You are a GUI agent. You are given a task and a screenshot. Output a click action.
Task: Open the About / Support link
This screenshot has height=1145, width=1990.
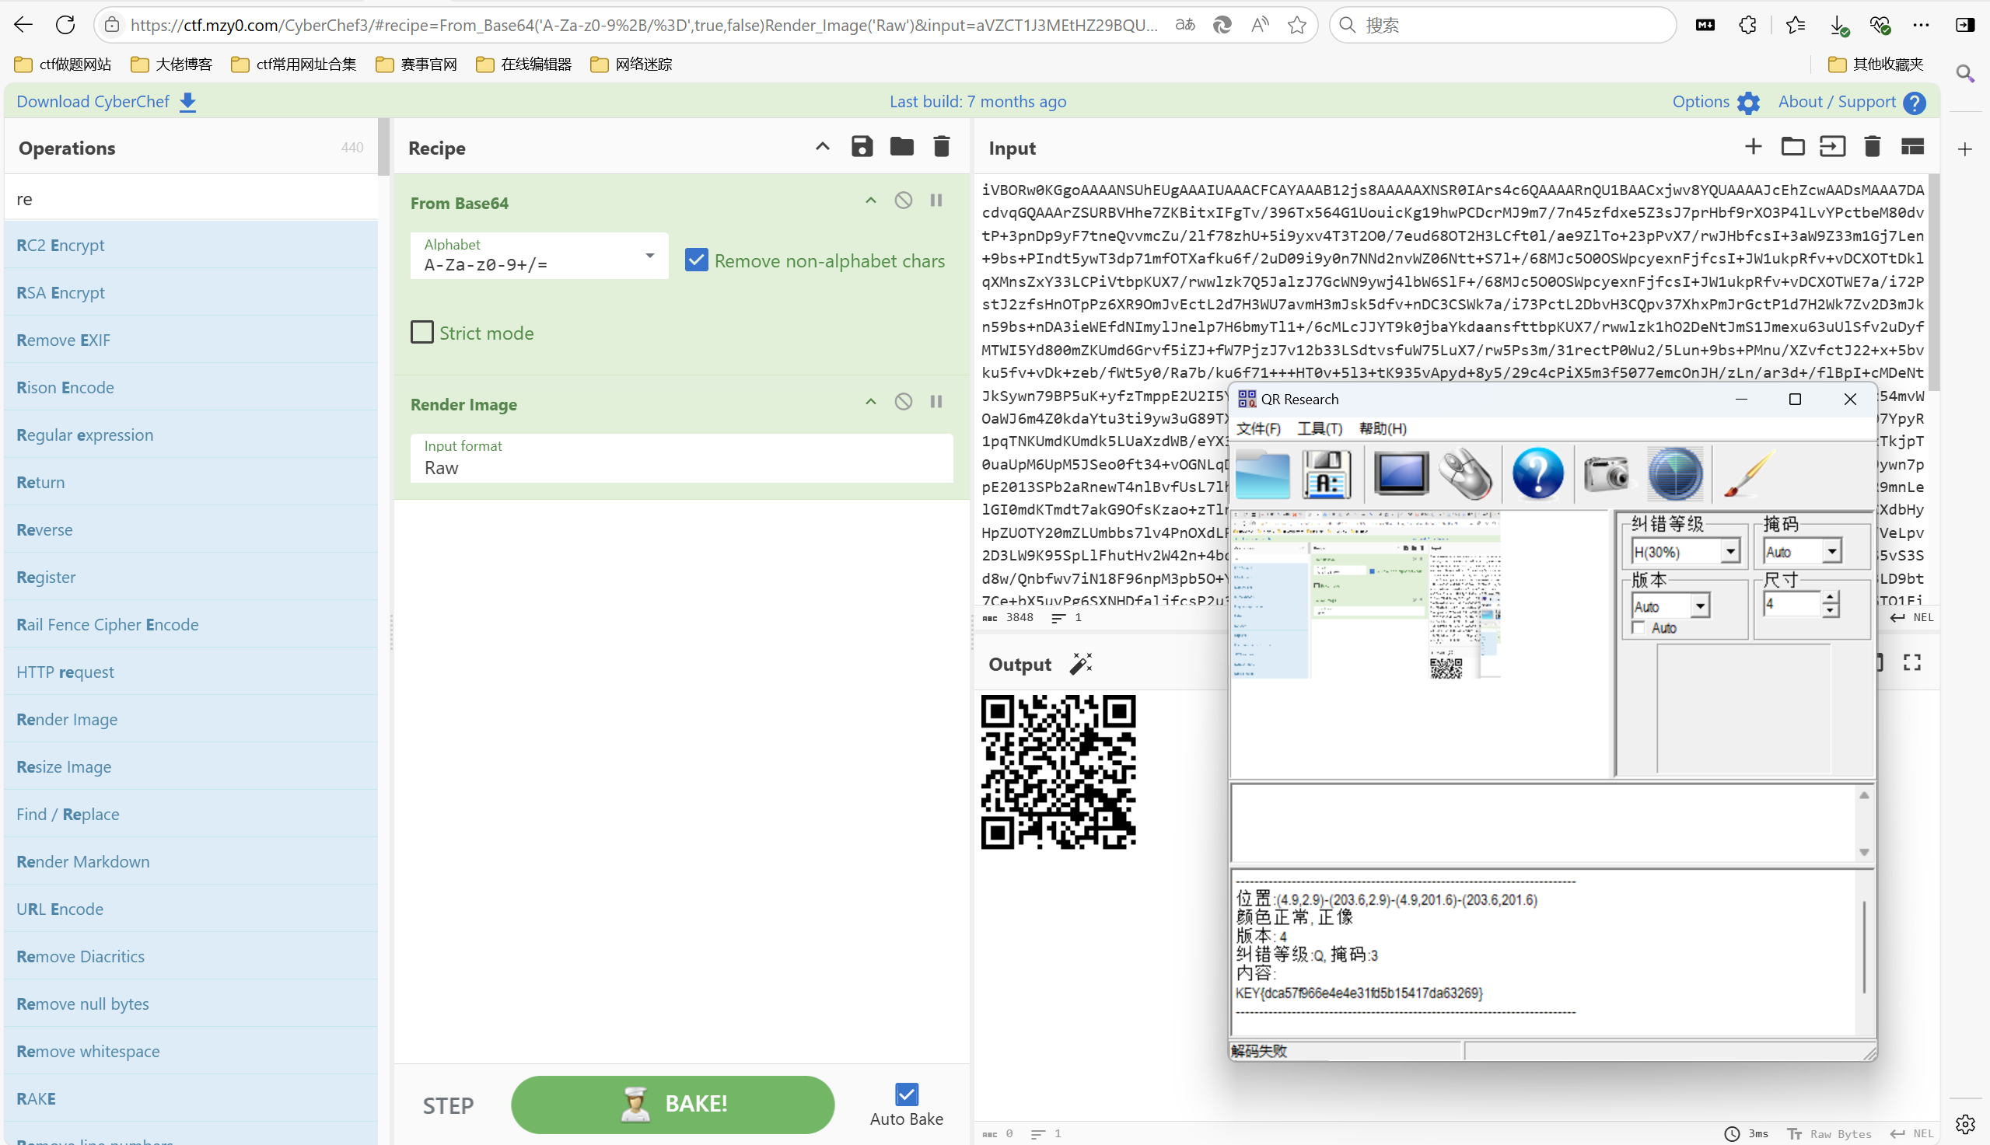[x=1852, y=103]
